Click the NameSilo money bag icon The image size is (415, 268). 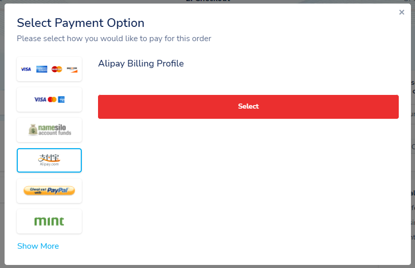(33, 130)
